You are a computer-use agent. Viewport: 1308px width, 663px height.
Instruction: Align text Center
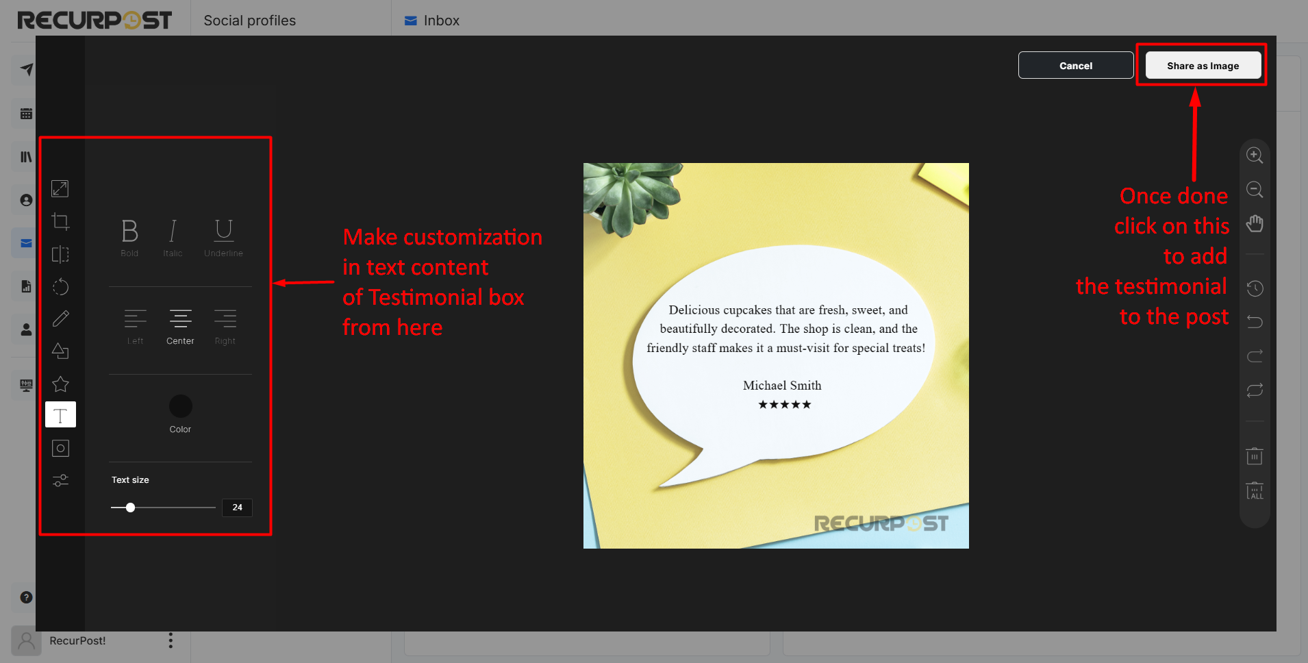pyautogui.click(x=180, y=327)
